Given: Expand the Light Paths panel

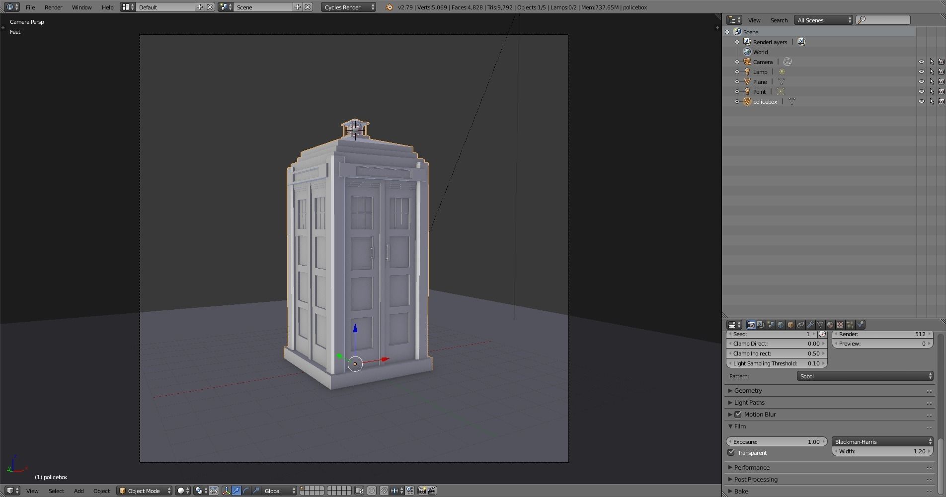Looking at the screenshot, I should click(x=749, y=403).
